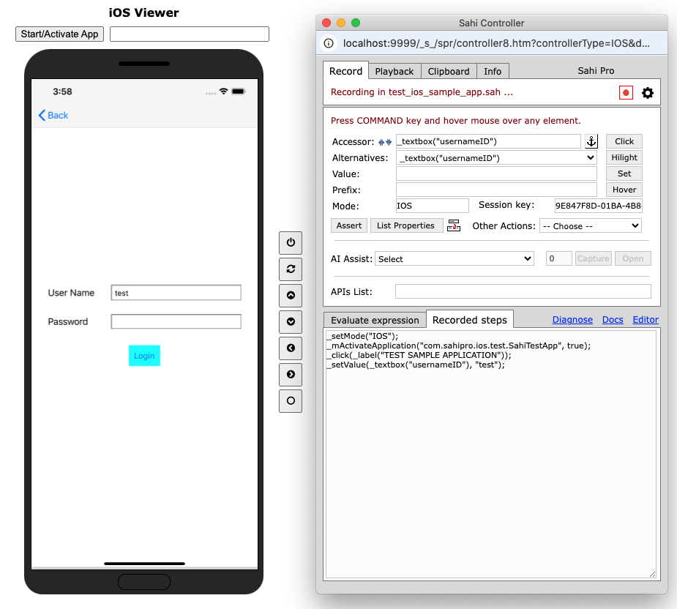Click the refresh icon next to the device

coord(291,269)
